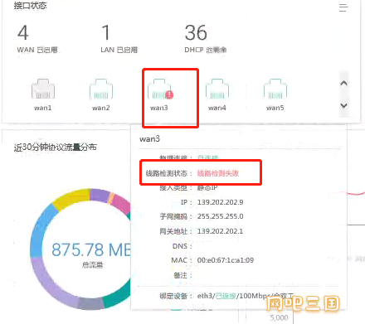Image resolution: width=365 pixels, height=324 pixels.
Task: Select the wan5 port icon
Action: tap(275, 89)
